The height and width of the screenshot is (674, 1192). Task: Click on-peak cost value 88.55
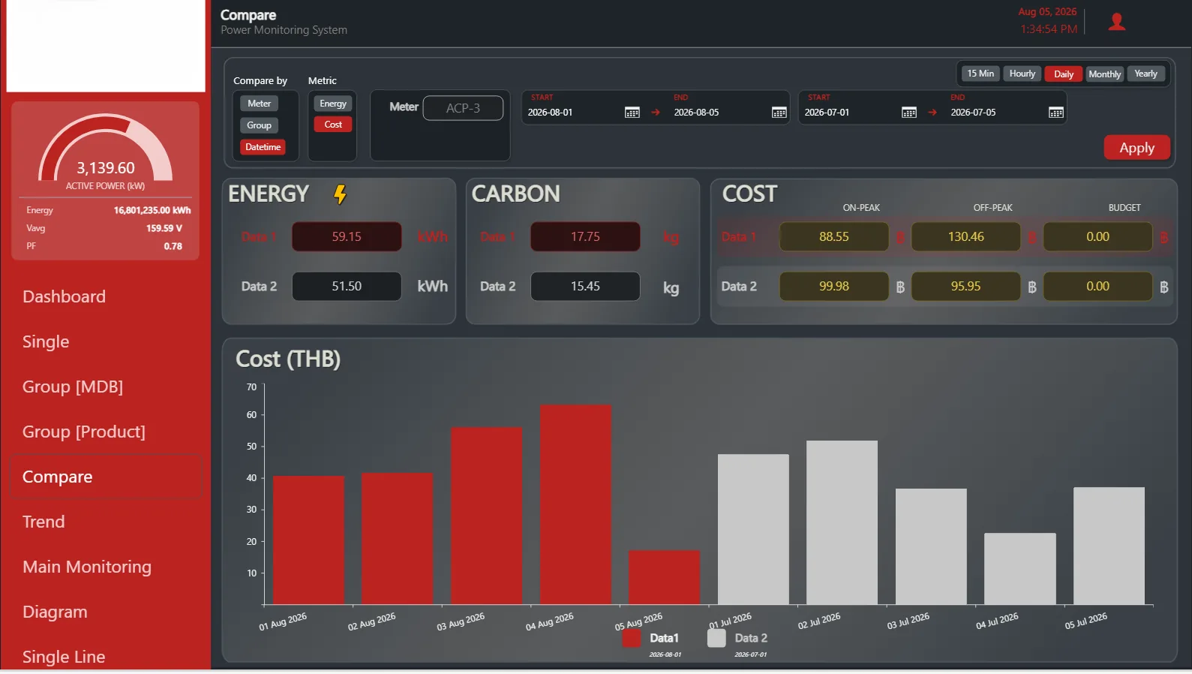tap(834, 236)
